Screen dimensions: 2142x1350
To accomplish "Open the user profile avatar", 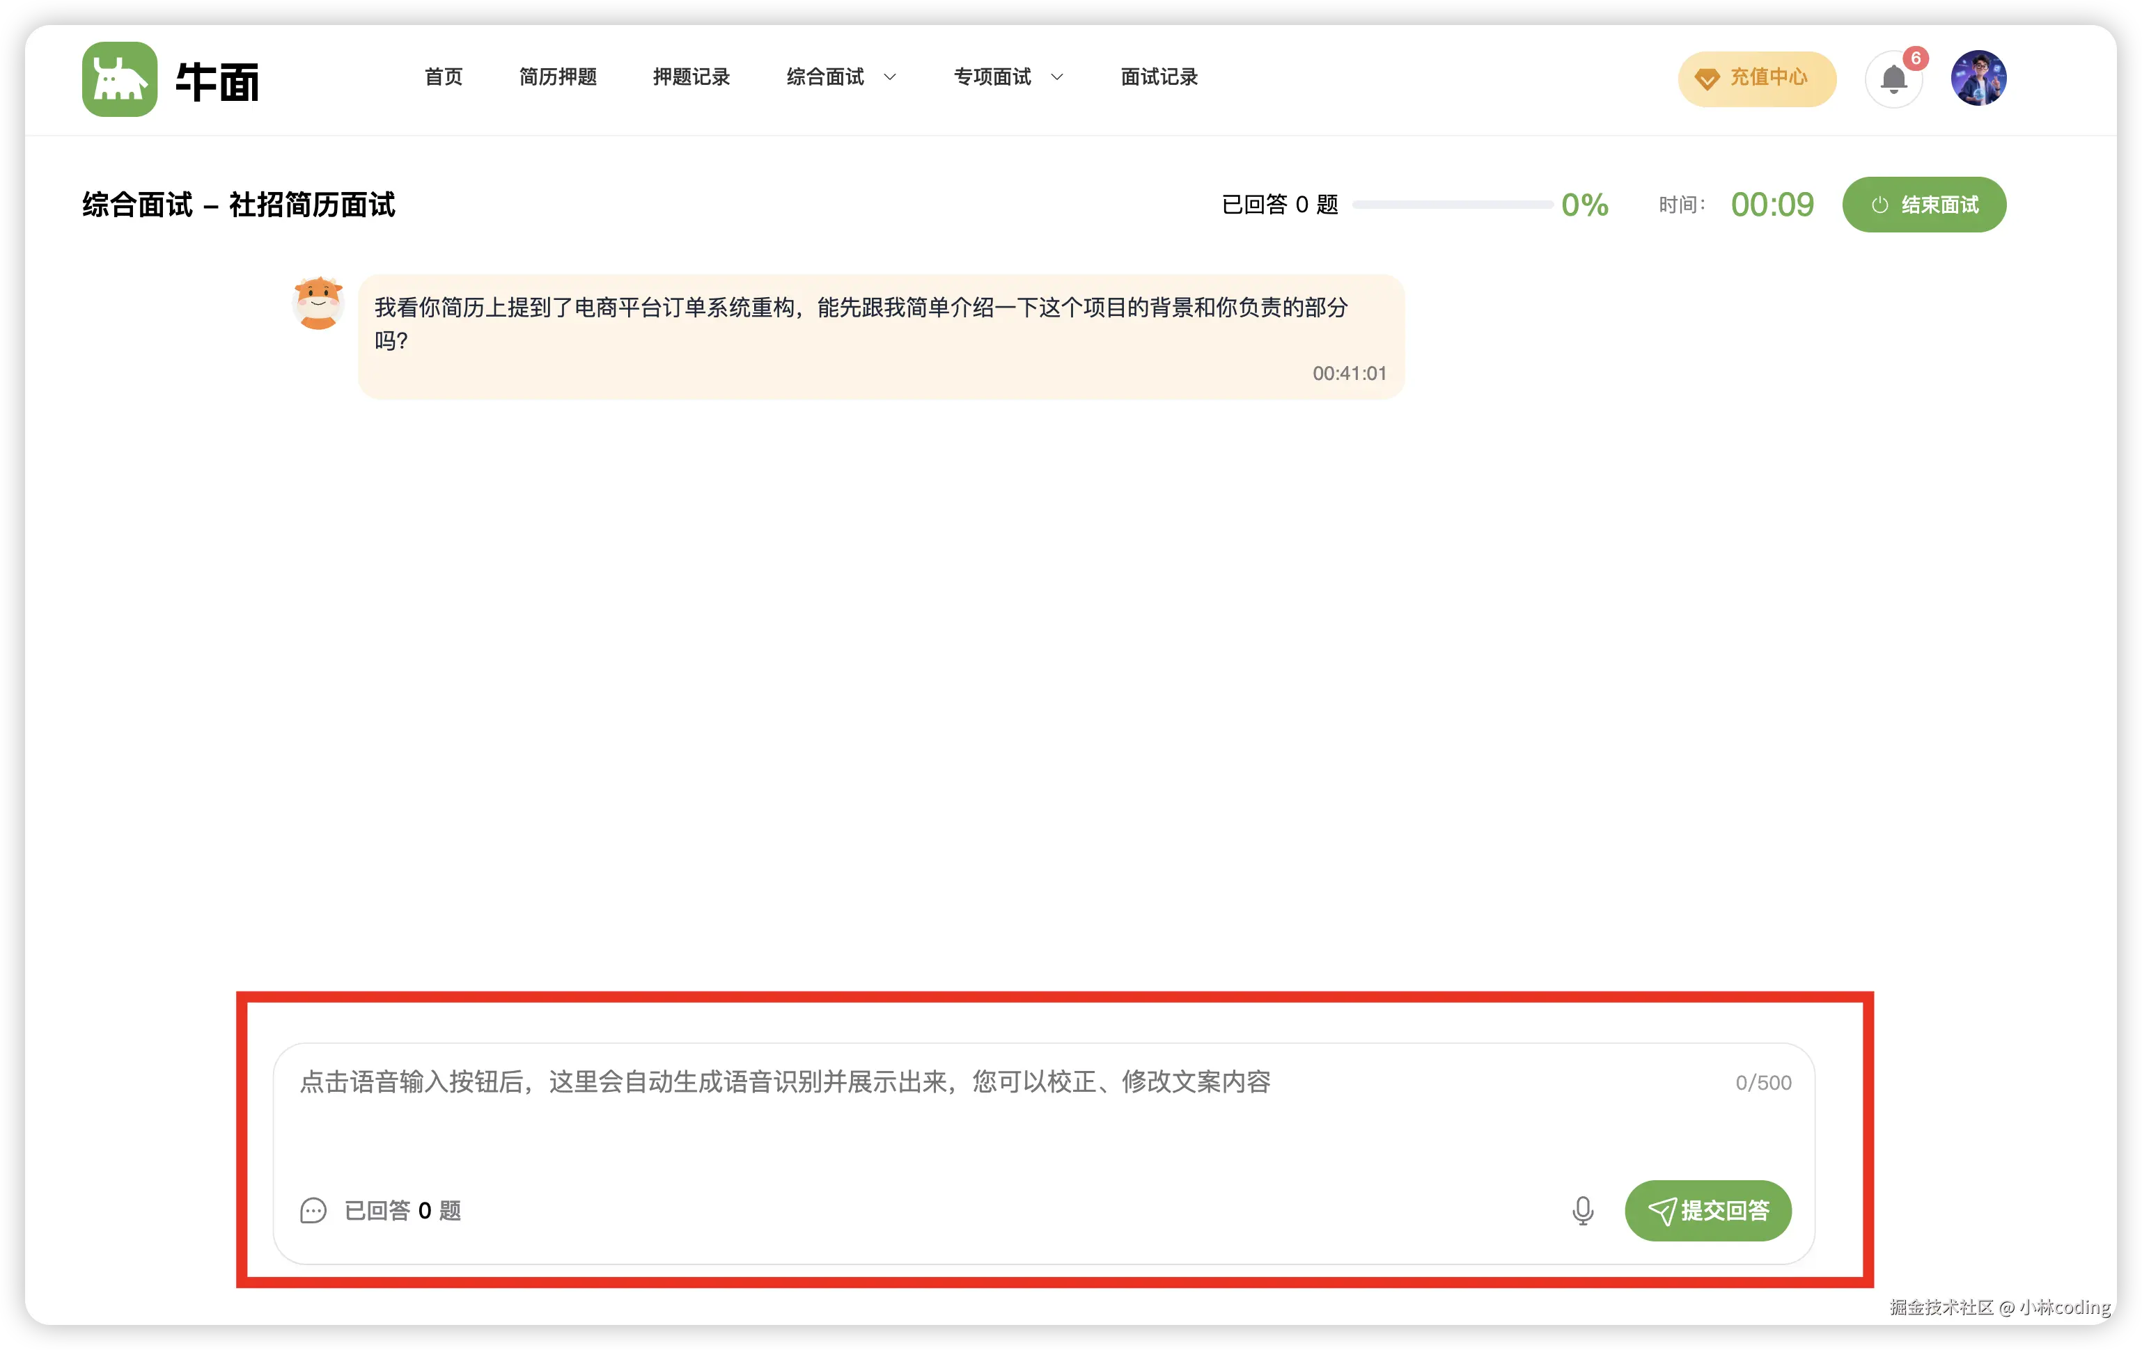I will (x=1978, y=78).
